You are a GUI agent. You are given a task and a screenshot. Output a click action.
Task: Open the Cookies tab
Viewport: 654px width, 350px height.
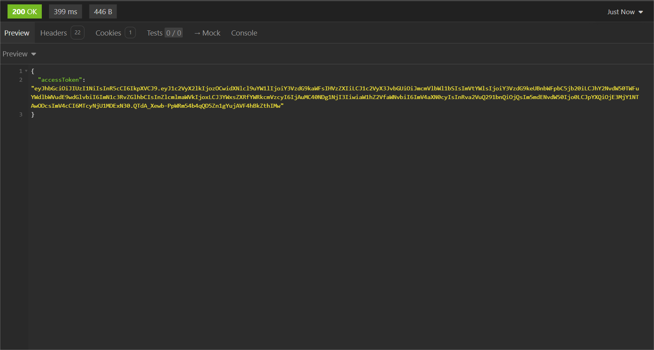click(x=115, y=33)
